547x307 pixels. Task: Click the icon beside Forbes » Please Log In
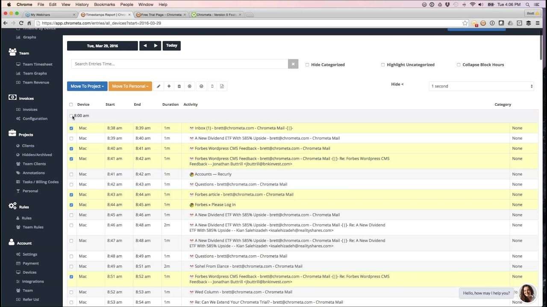(x=191, y=205)
